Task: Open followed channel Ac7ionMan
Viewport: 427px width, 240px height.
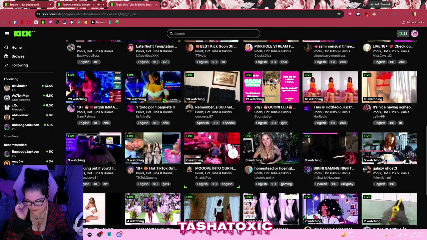Action: click(28, 98)
